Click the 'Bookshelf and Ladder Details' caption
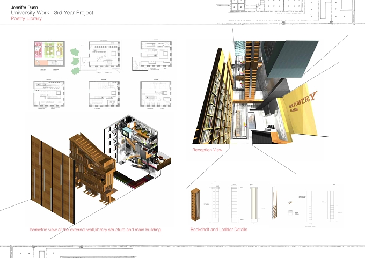This screenshot has height=258, width=365. 219,230
